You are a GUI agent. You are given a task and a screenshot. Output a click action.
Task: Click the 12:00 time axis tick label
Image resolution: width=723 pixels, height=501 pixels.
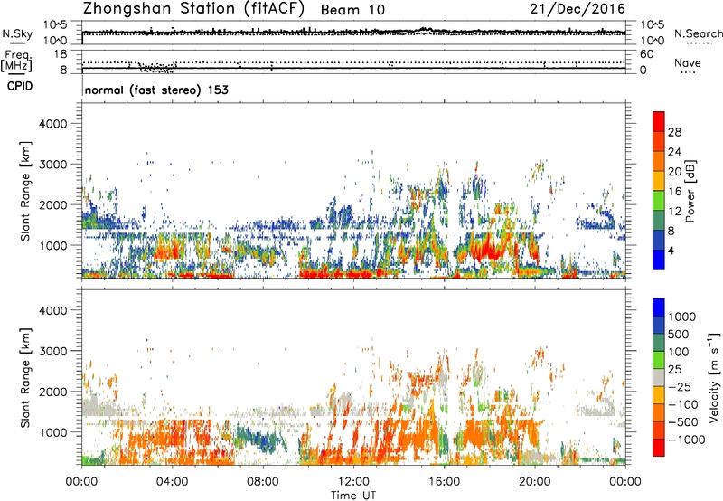[x=353, y=482]
